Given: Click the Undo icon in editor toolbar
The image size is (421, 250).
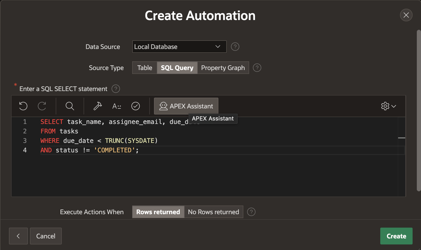Looking at the screenshot, I should click(x=23, y=106).
